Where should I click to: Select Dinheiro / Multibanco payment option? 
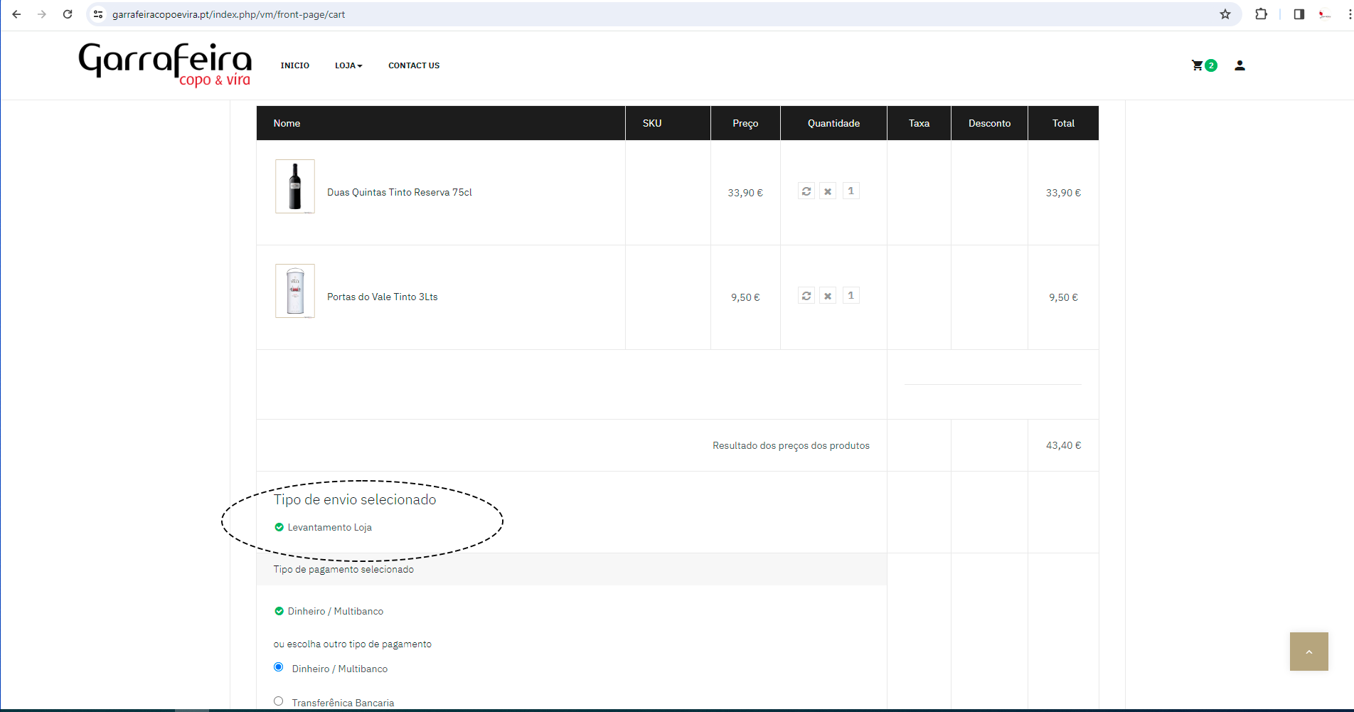pyautogui.click(x=279, y=667)
